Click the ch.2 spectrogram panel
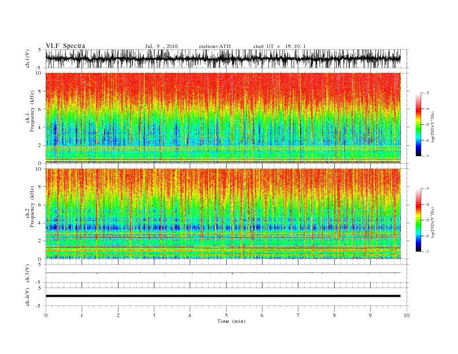The height and width of the screenshot is (354, 458). point(223,213)
